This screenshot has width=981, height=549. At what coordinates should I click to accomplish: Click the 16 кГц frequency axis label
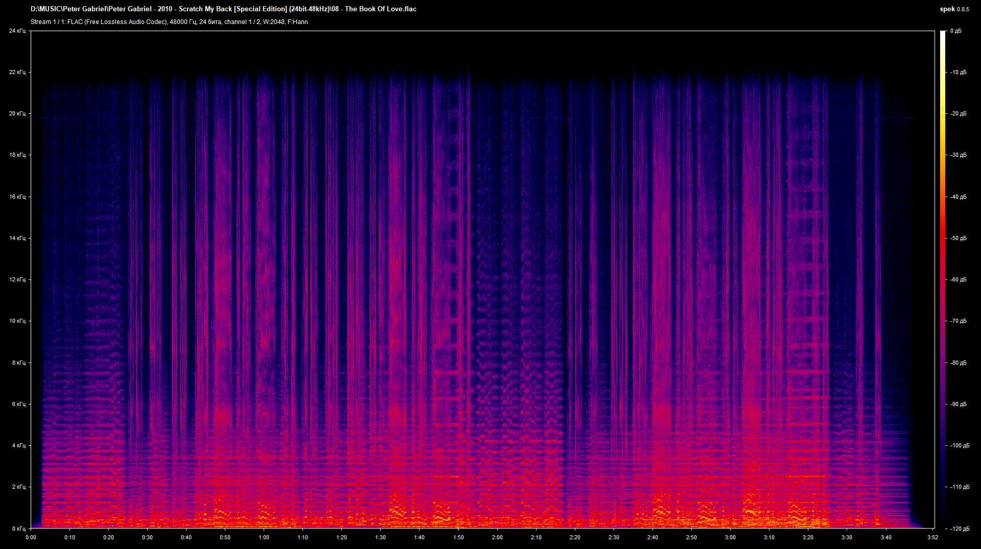[x=17, y=197]
